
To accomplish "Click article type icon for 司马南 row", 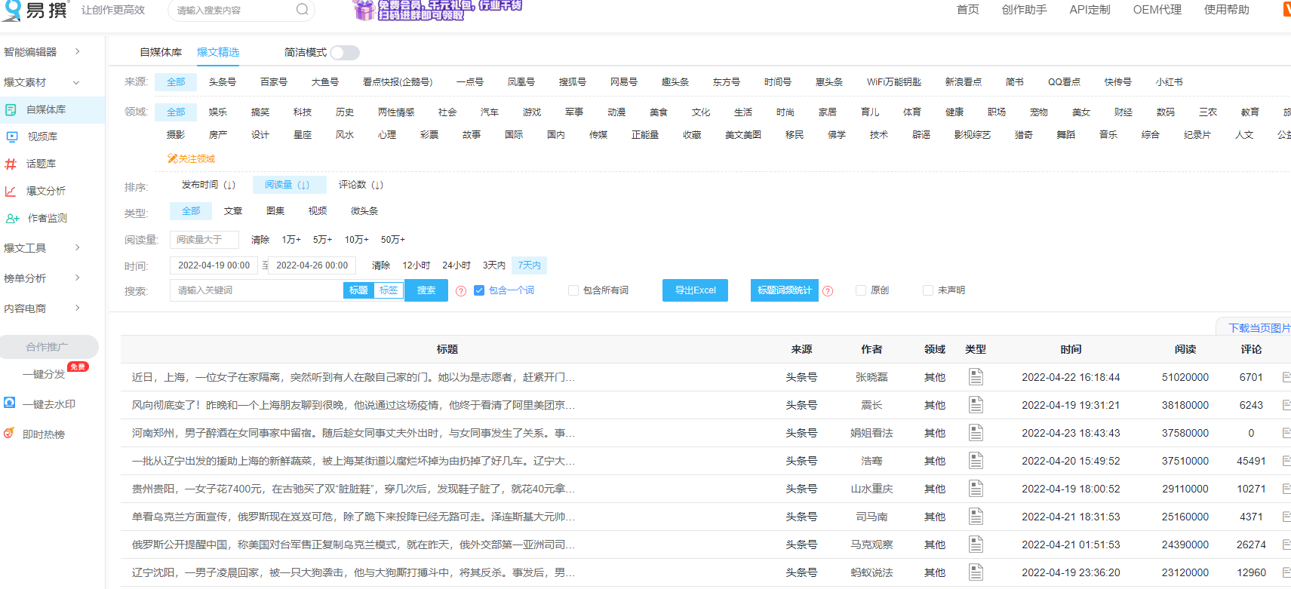I will (976, 516).
